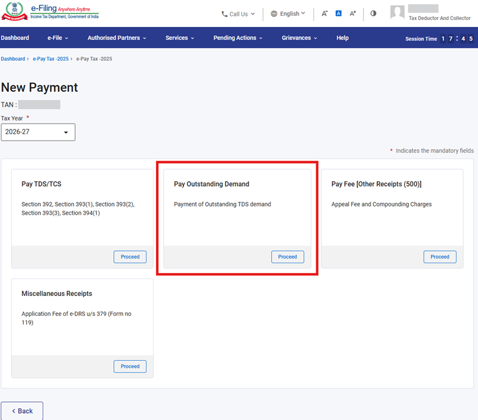The height and width of the screenshot is (420, 478).
Task: Open the e-File menu
Action: [x=58, y=38]
